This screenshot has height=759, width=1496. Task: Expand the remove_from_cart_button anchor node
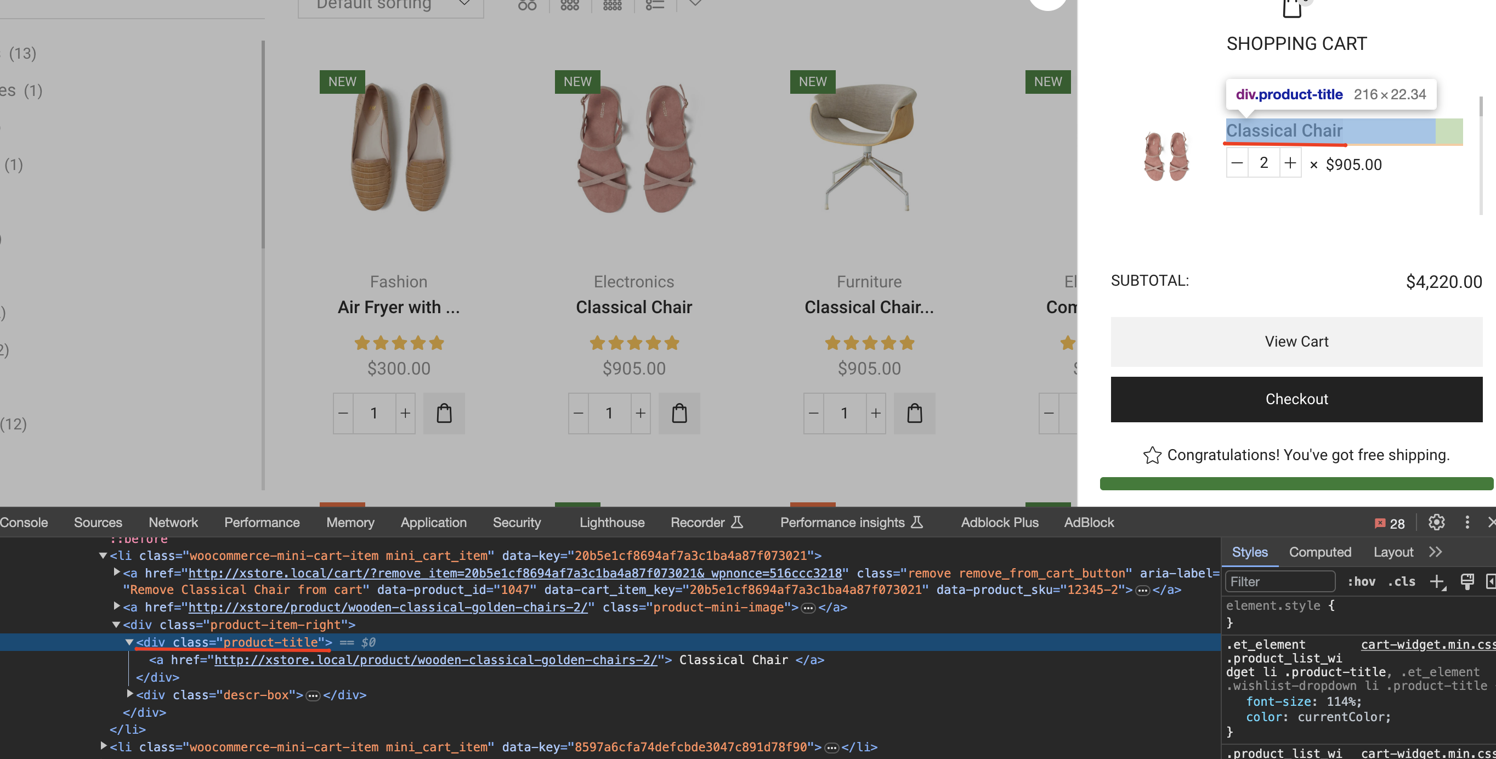click(x=117, y=572)
